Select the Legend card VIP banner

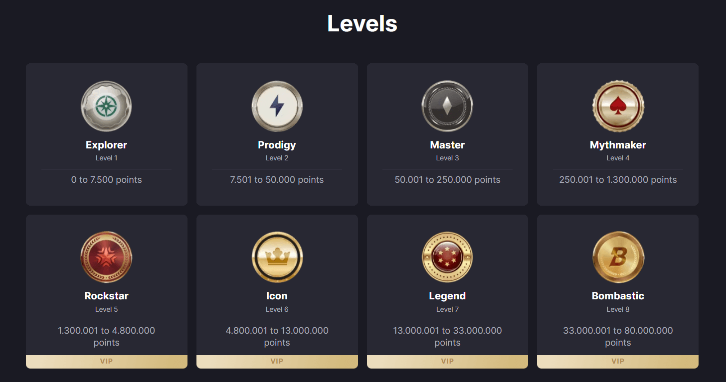coord(447,362)
